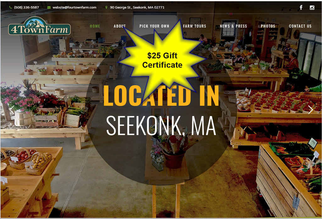Open the Instagram page icon
The width and height of the screenshot is (322, 219).
click(x=312, y=8)
